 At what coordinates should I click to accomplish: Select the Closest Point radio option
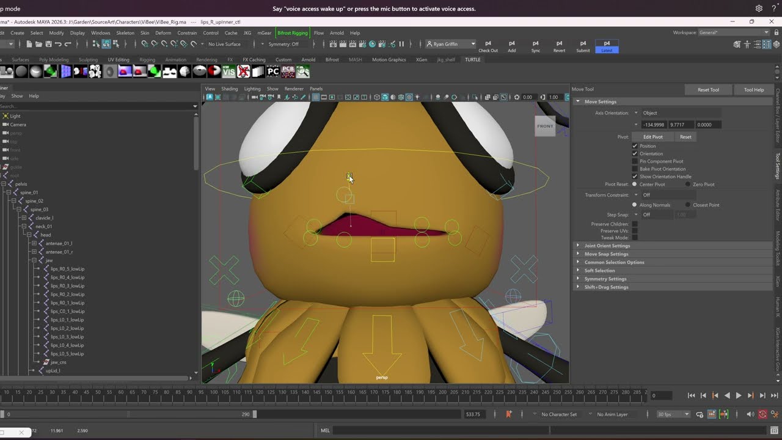pyautogui.click(x=688, y=205)
